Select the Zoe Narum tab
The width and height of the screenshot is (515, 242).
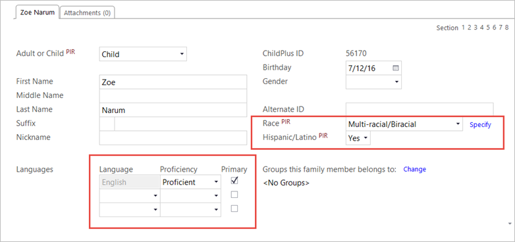point(38,12)
